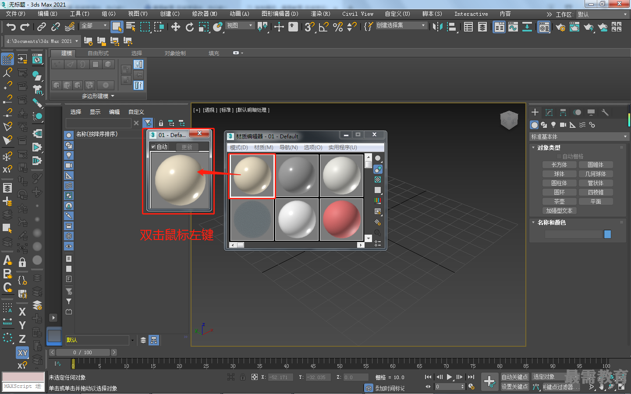
Task: Select Cameras category icon
Action: pyautogui.click(x=563, y=125)
